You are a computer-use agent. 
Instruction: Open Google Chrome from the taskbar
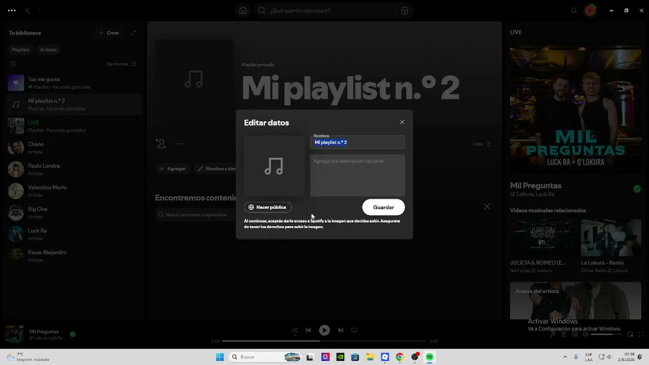coord(400,357)
